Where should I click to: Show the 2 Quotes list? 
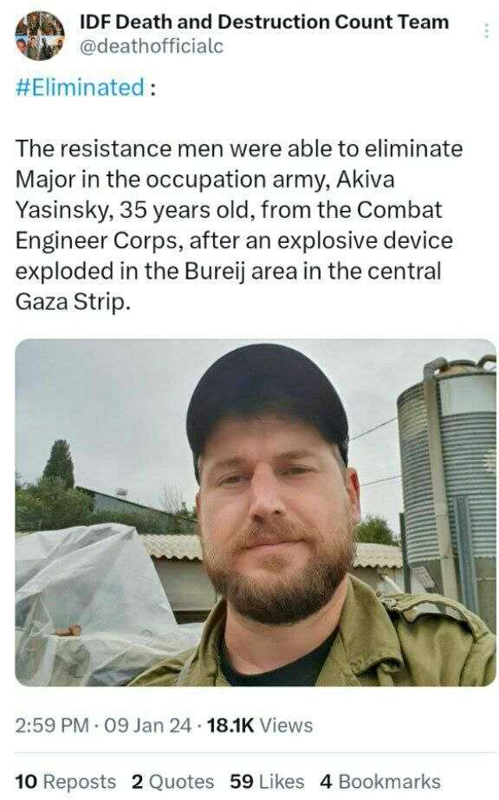point(172,781)
